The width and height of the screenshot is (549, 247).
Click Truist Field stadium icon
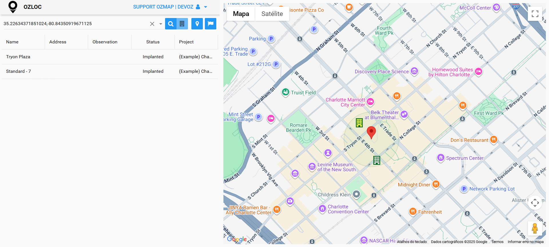coord(286,92)
